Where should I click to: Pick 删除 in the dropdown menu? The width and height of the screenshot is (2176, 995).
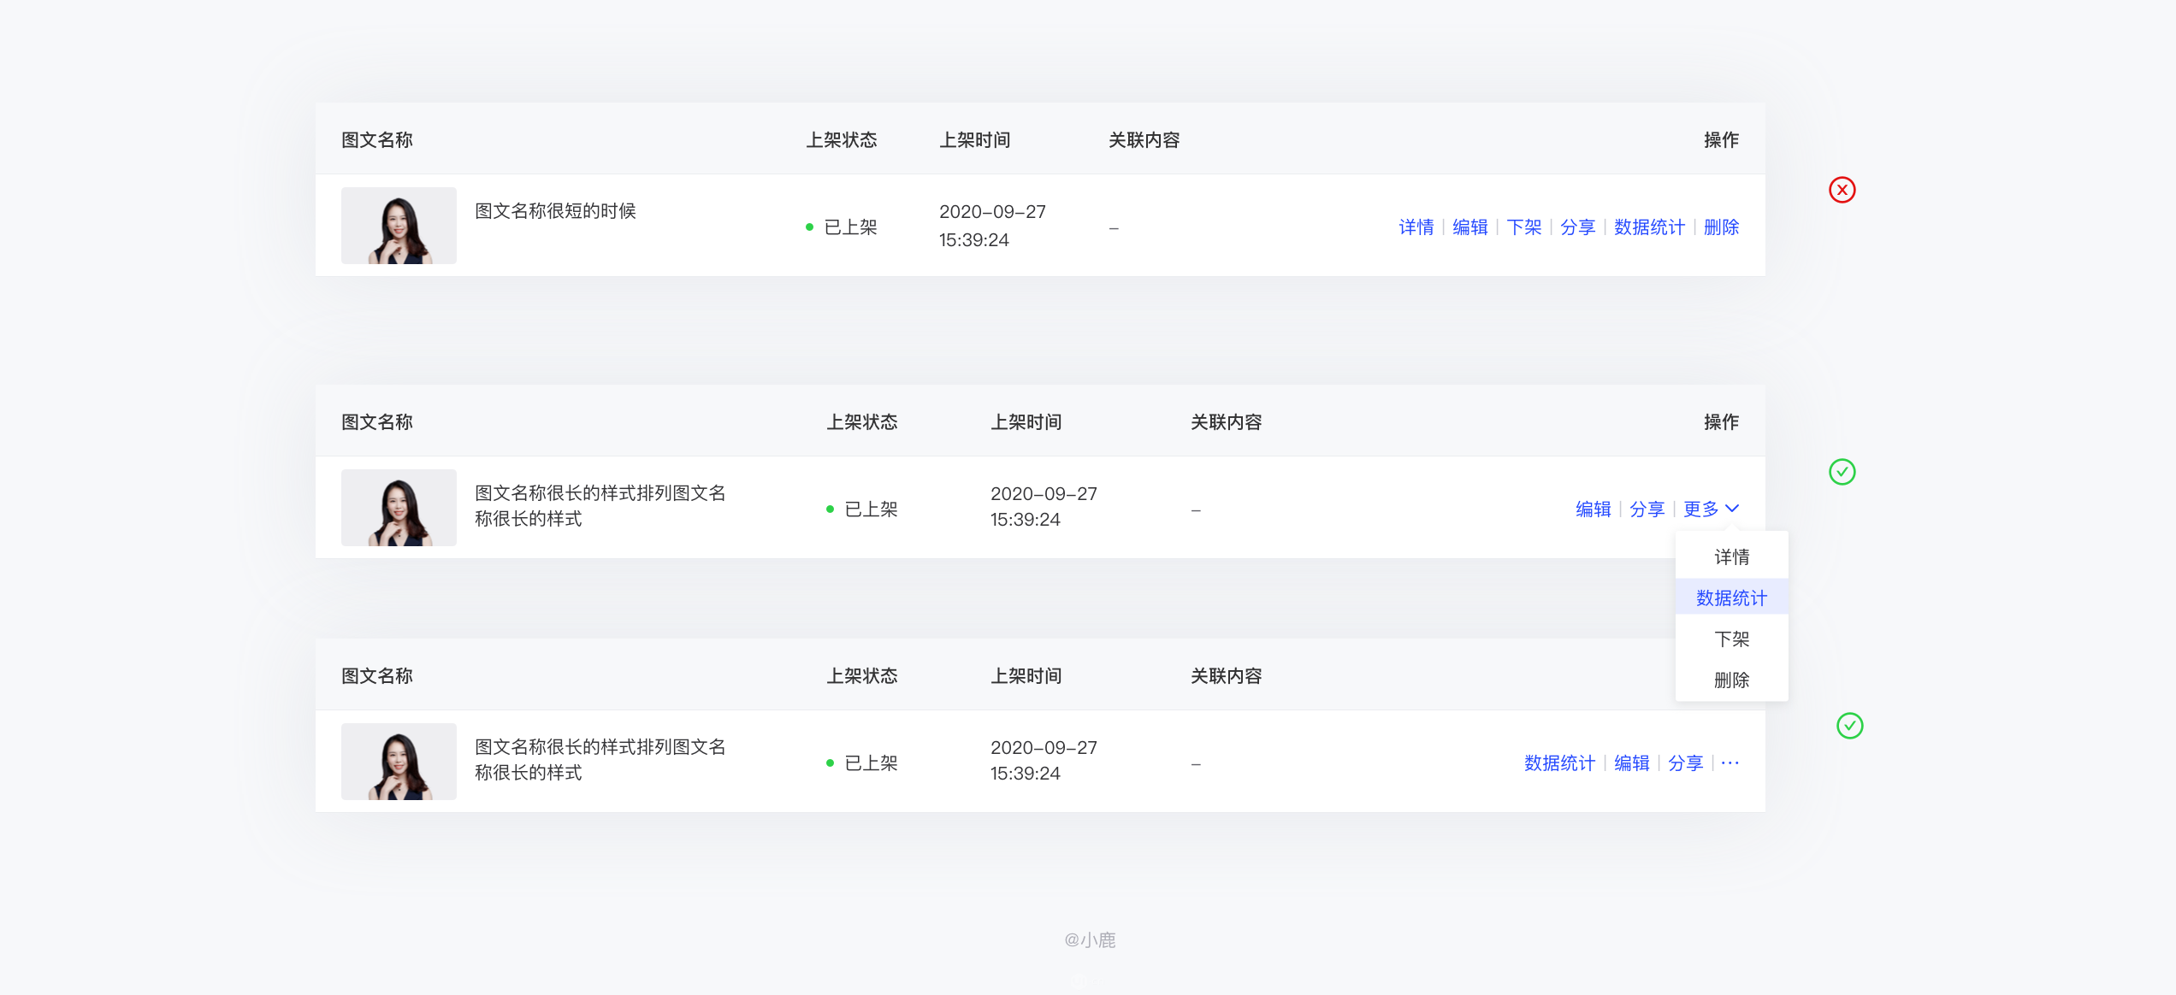point(1731,680)
